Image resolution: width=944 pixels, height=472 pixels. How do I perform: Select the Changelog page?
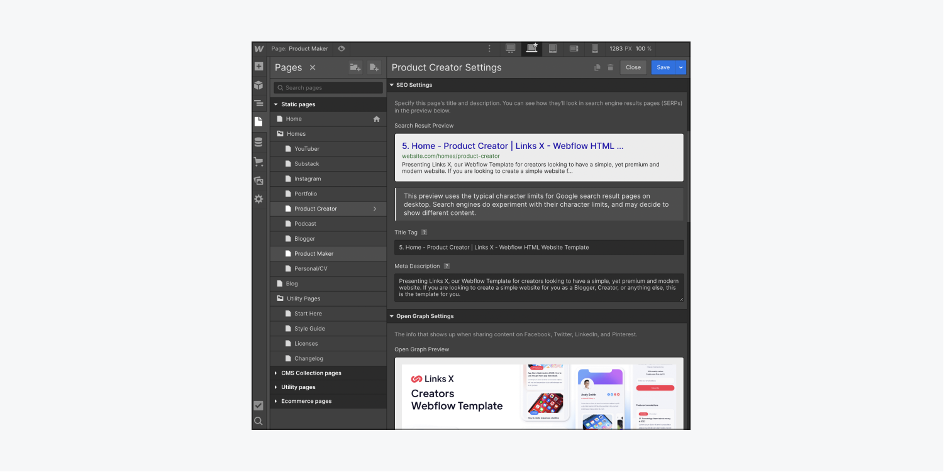328,359
